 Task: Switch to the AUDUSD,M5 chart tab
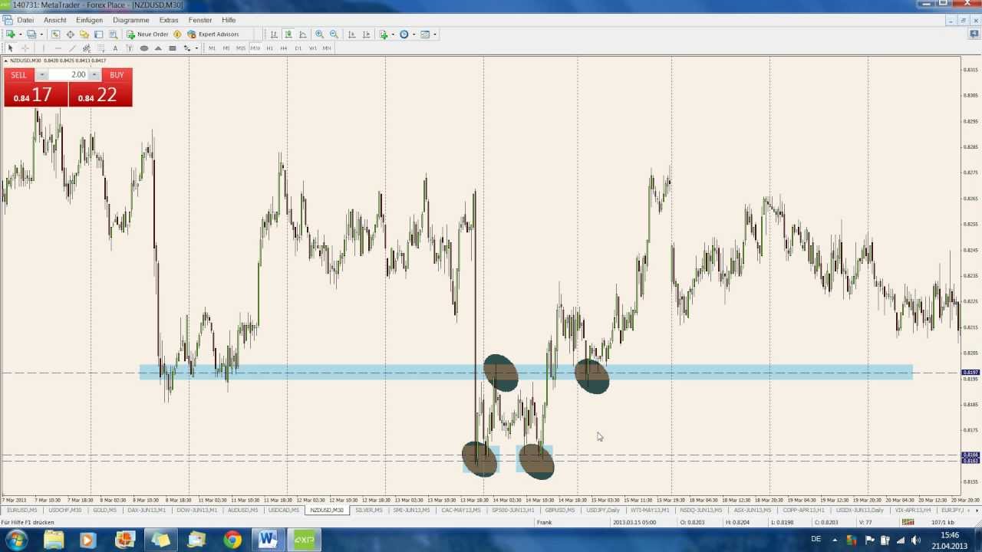242,511
